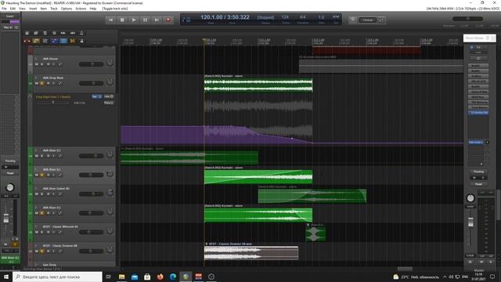Mute the Atrk Drone track
501x282 pixels.
click(x=37, y=64)
